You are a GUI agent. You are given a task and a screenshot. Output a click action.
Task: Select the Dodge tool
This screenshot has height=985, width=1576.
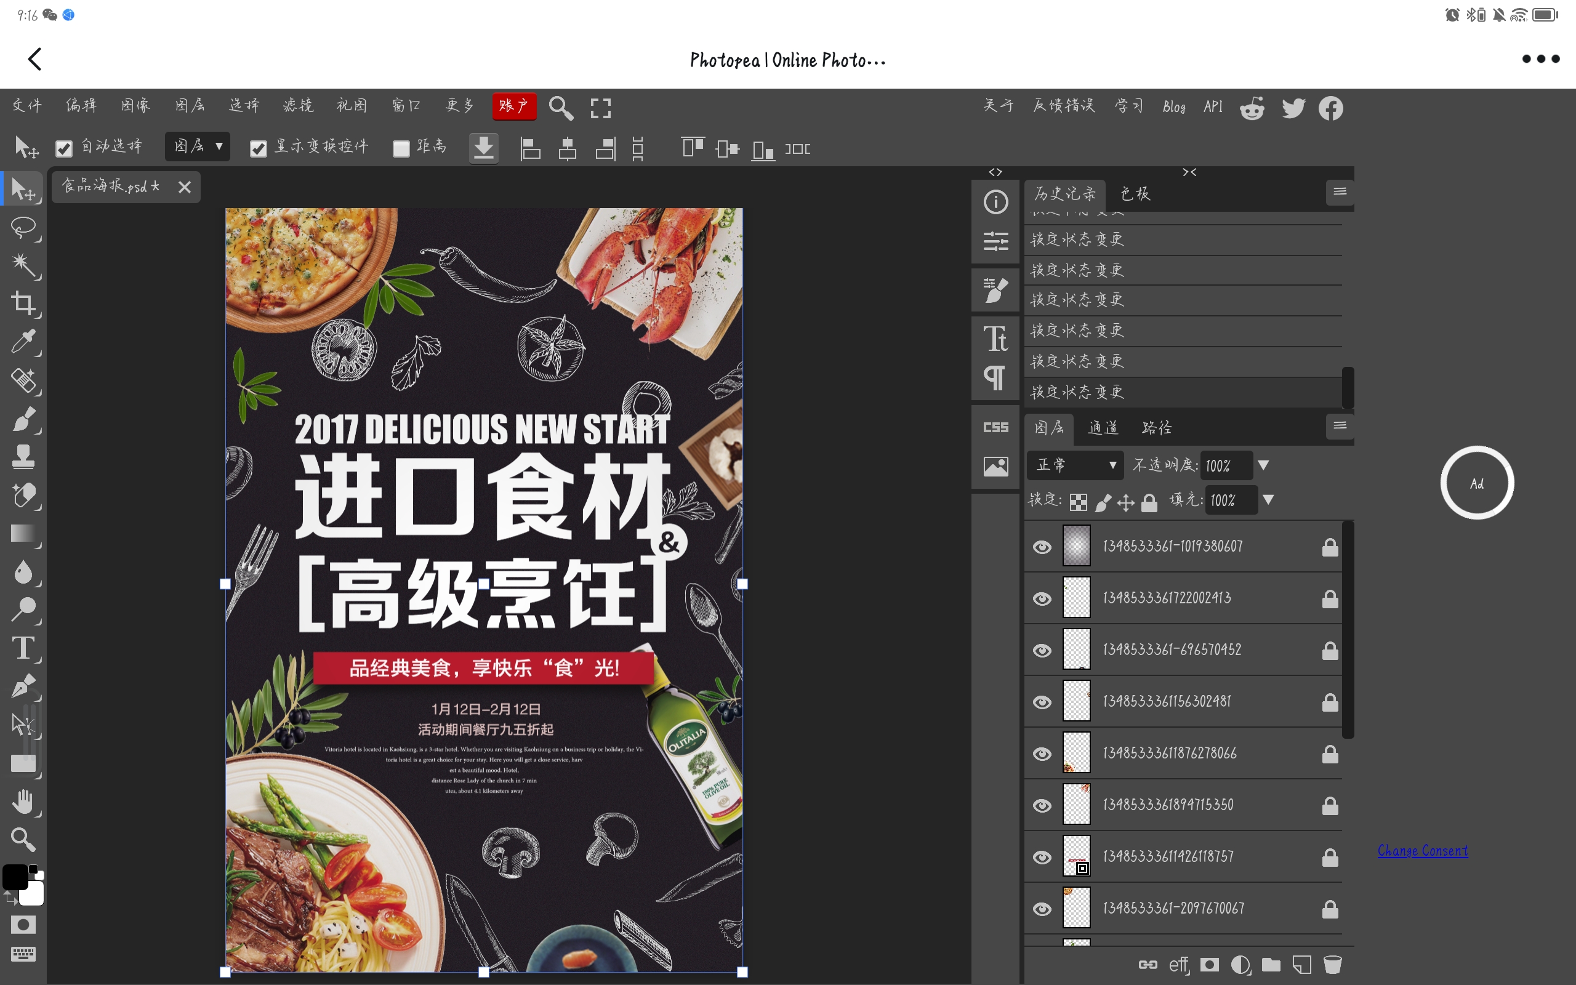pyautogui.click(x=23, y=609)
